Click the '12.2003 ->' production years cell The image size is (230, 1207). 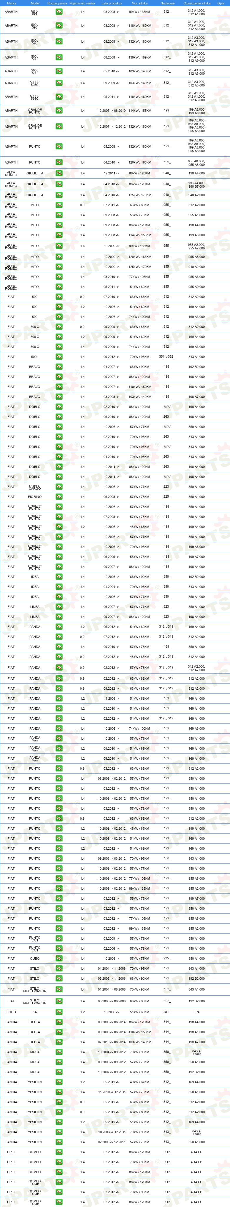point(111,577)
